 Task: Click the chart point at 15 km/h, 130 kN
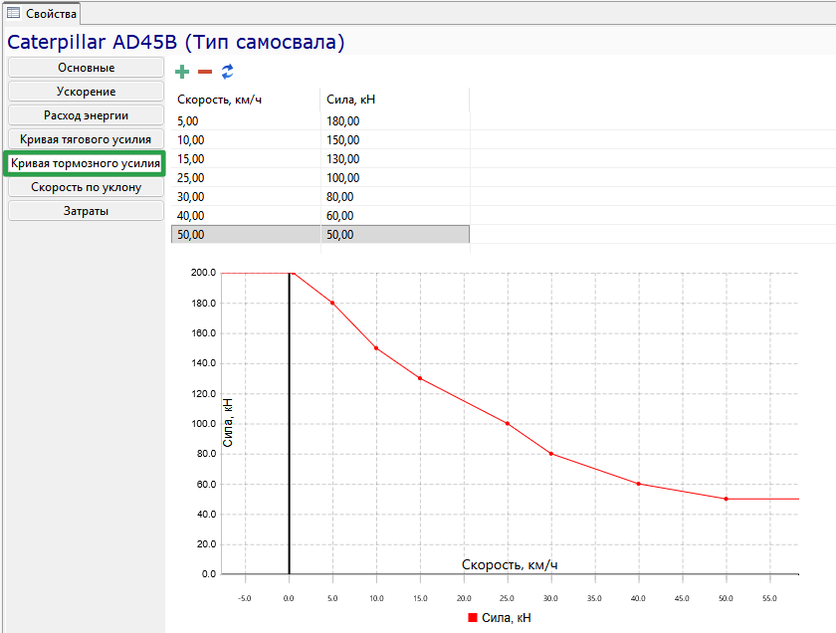(x=420, y=378)
